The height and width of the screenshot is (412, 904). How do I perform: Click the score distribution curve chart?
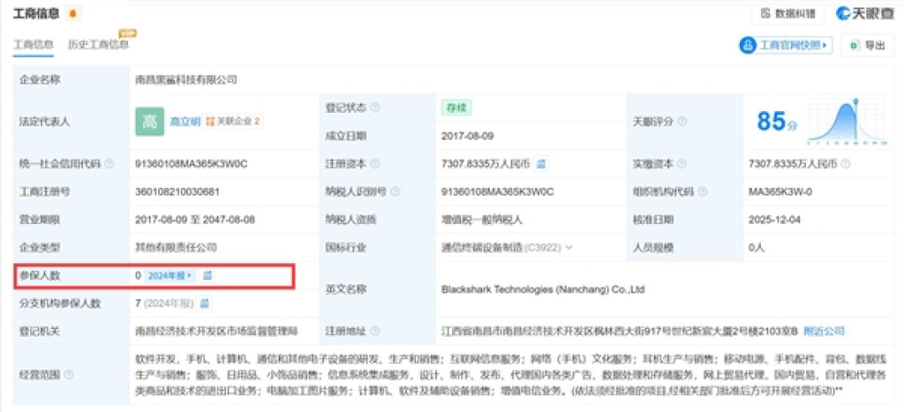[847, 121]
